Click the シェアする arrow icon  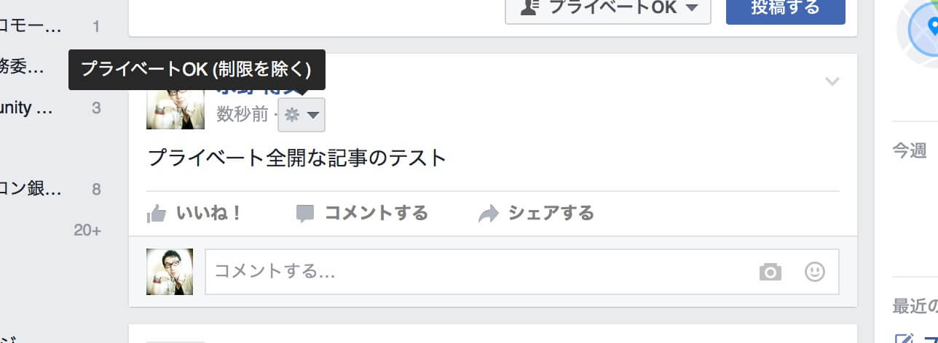click(489, 214)
